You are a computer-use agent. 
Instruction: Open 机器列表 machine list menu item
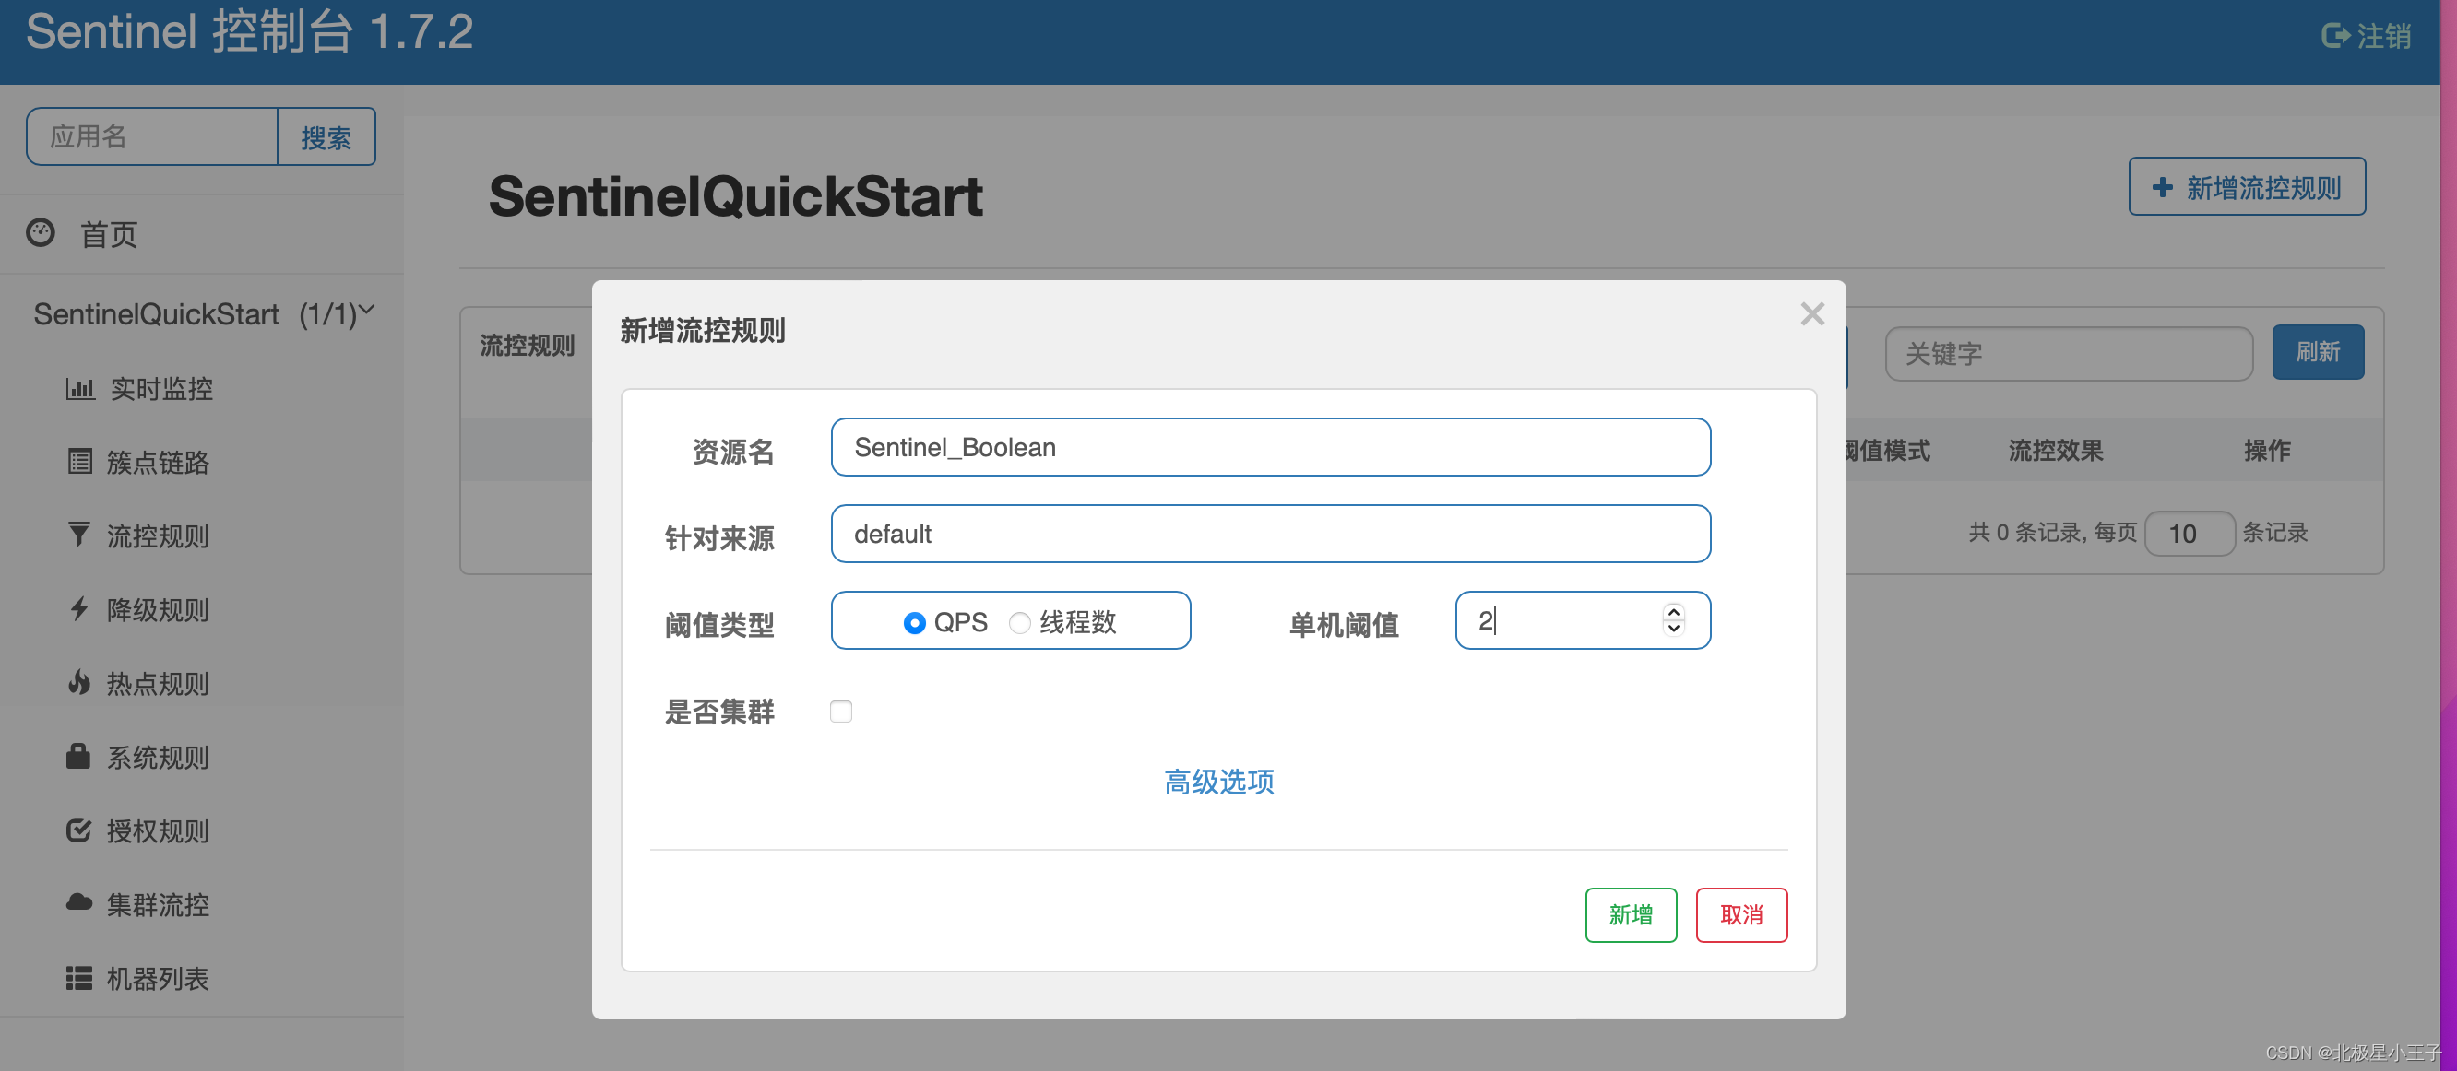(158, 979)
